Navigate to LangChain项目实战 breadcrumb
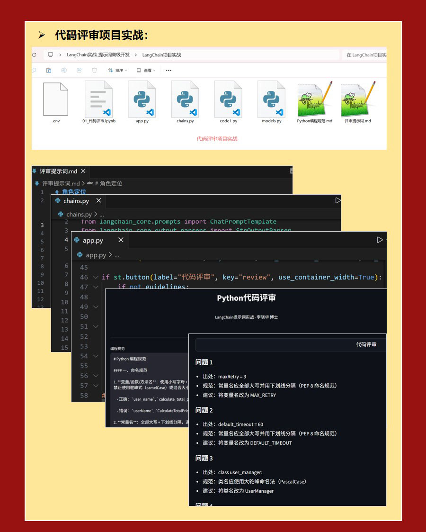The width and height of the screenshot is (426, 532). coord(161,55)
